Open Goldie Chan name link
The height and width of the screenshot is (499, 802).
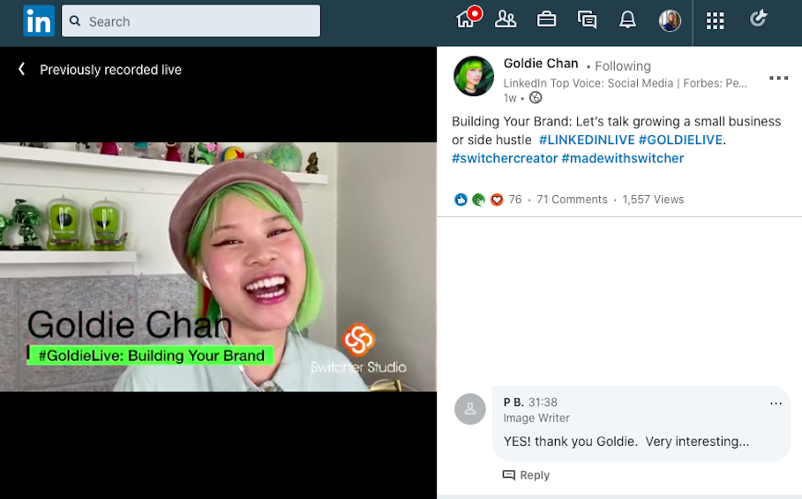(x=541, y=64)
